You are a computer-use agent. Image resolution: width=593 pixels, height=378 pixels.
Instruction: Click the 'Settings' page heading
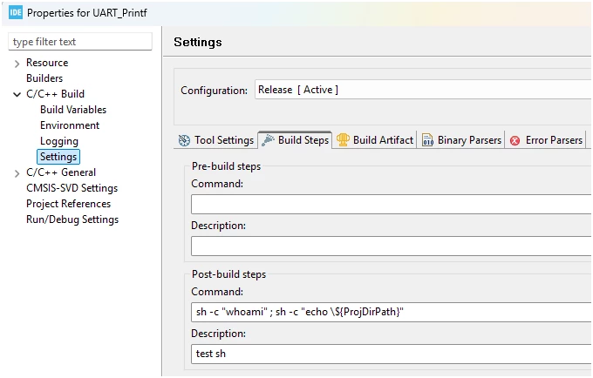(198, 42)
